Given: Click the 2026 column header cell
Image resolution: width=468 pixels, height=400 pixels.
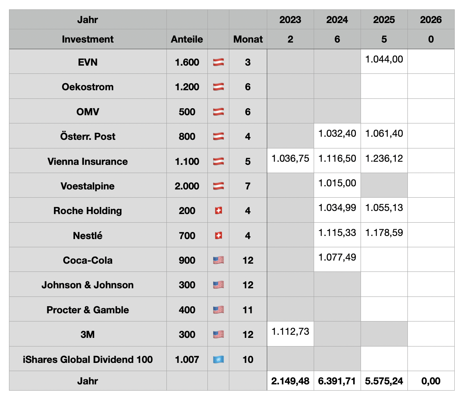Looking at the screenshot, I should [431, 20].
